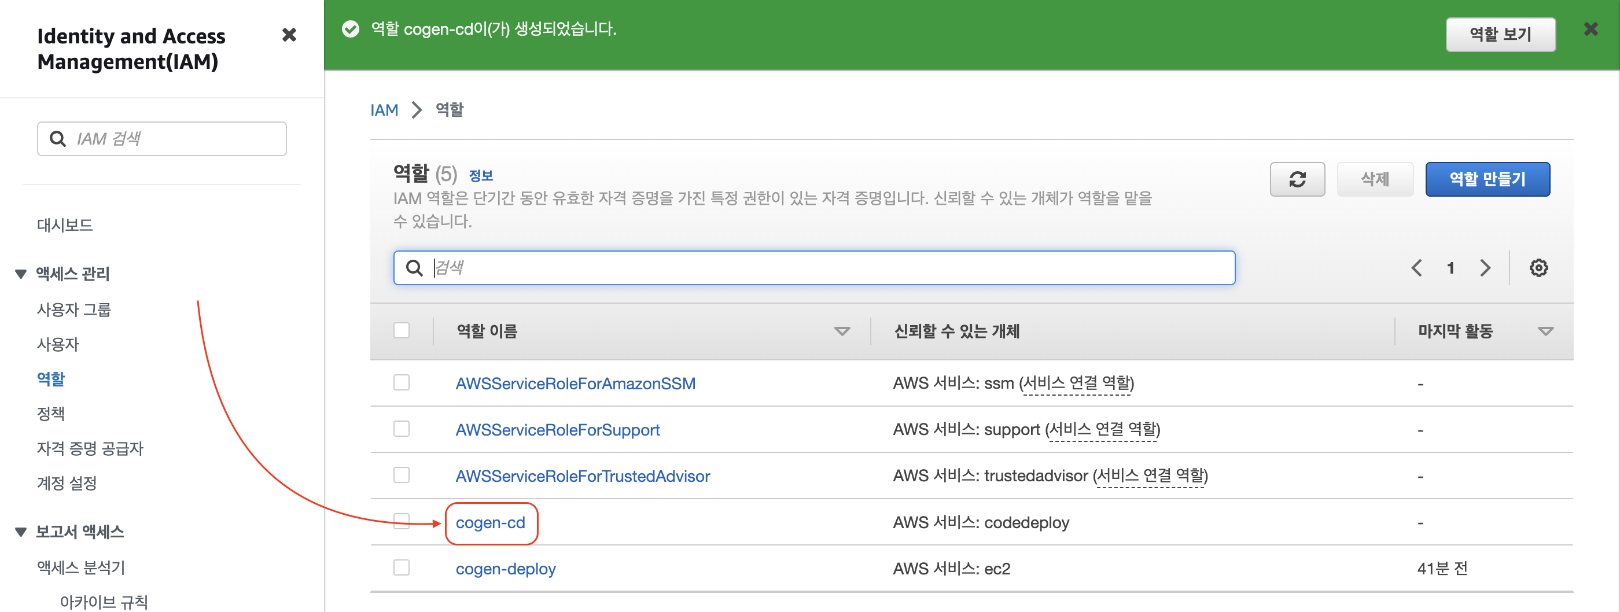The height and width of the screenshot is (612, 1620).
Task: Collapse the 액세스 관리 section
Action: coord(21,274)
